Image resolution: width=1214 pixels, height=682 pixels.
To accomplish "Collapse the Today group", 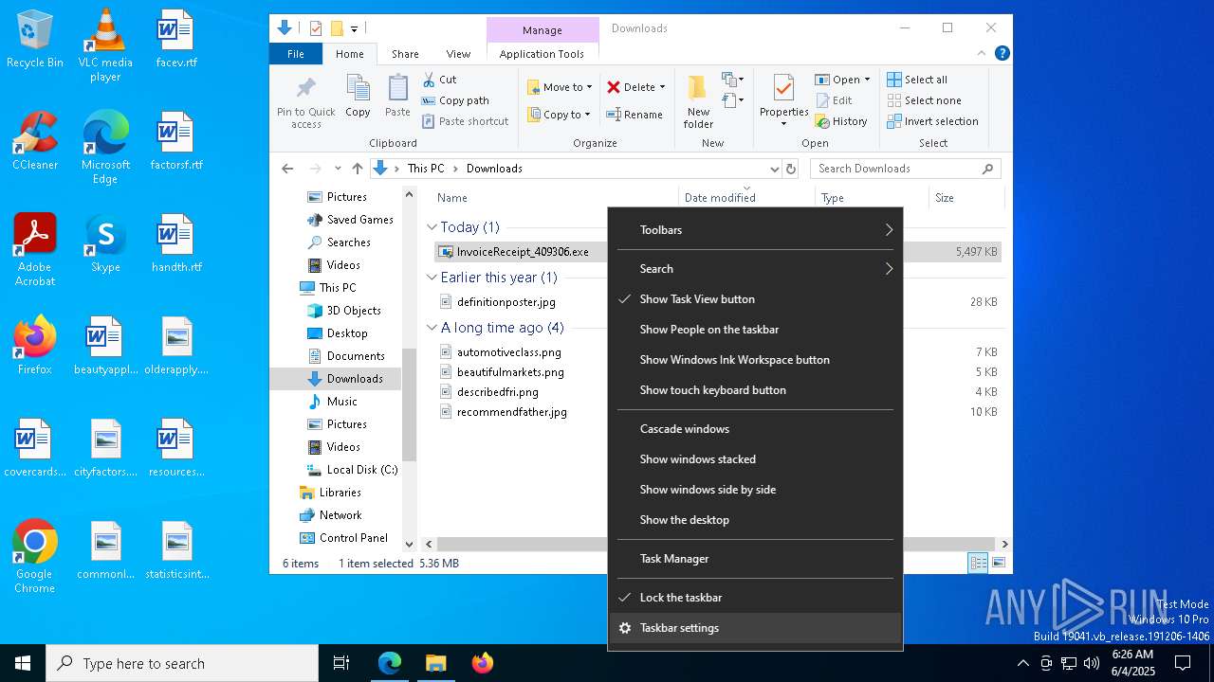I will coord(432,227).
